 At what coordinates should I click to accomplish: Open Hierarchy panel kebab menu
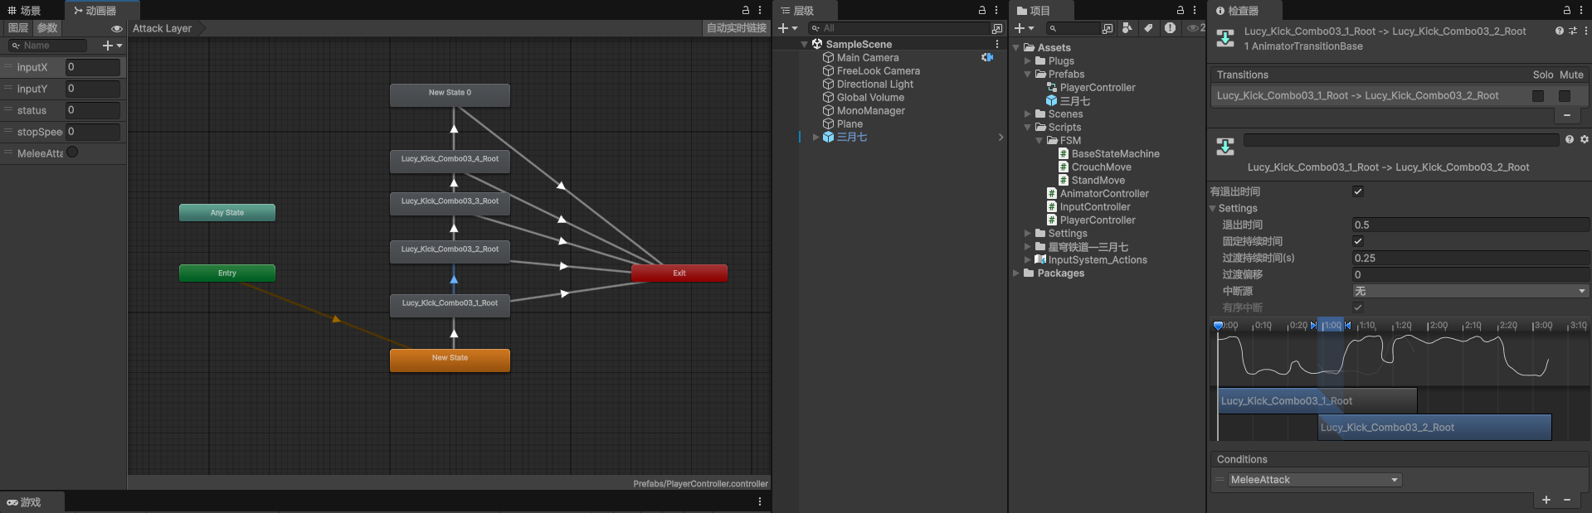tap(996, 11)
